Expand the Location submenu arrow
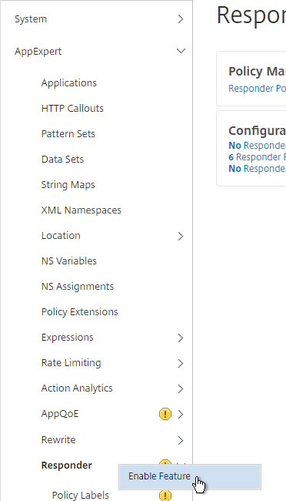The width and height of the screenshot is (286, 501). tap(181, 236)
